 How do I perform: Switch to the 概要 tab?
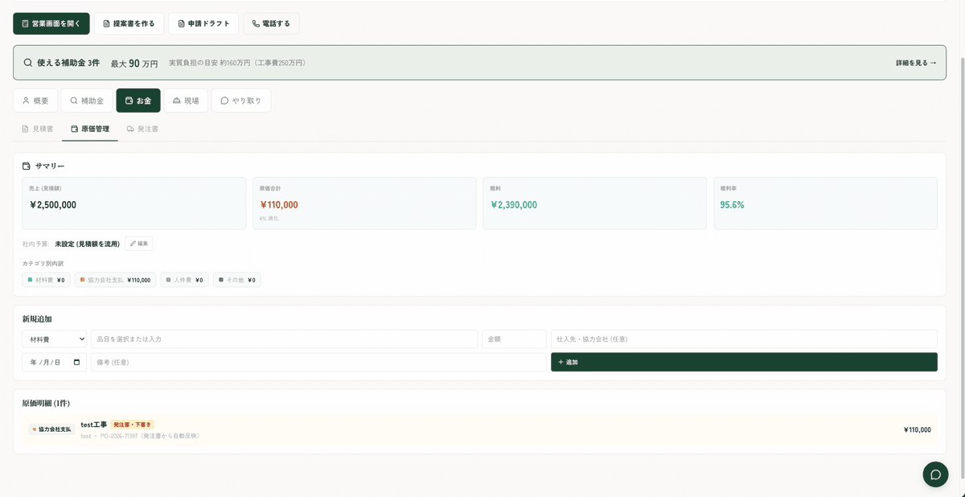(x=35, y=101)
